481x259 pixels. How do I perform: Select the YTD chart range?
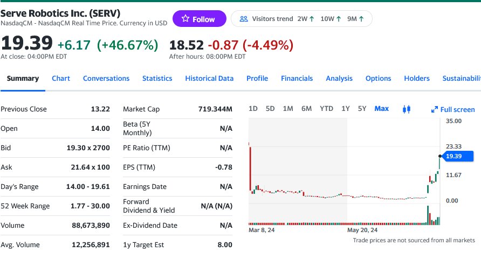point(326,109)
